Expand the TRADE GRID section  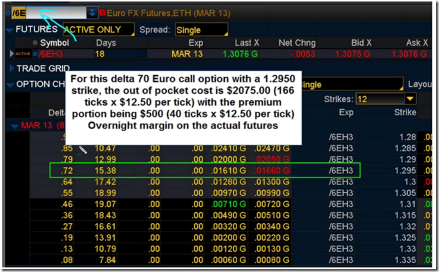click(12, 68)
